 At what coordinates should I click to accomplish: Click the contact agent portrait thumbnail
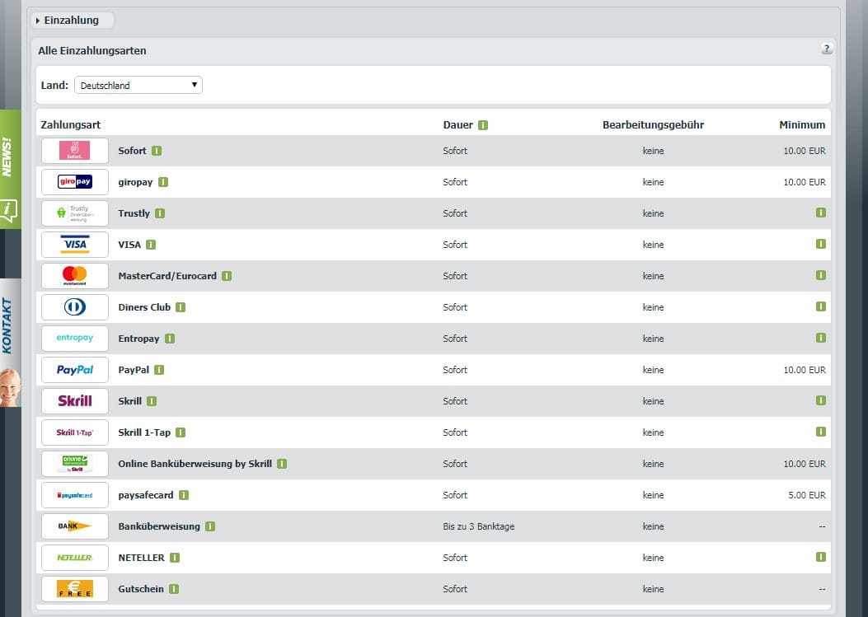click(x=11, y=387)
